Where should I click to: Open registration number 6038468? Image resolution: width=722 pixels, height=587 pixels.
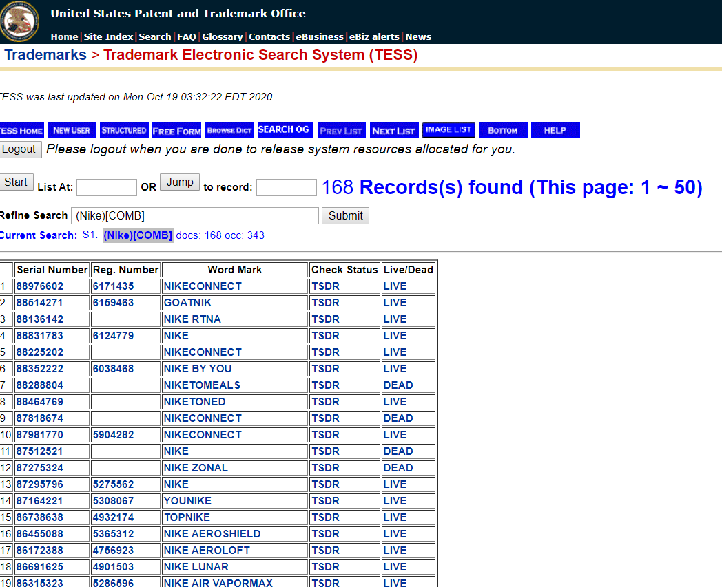click(x=113, y=369)
